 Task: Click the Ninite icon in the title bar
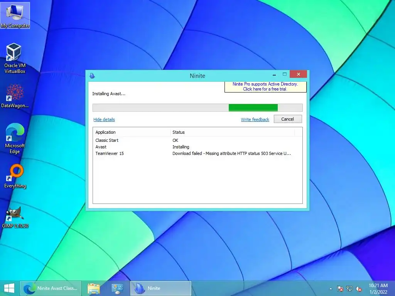point(92,76)
